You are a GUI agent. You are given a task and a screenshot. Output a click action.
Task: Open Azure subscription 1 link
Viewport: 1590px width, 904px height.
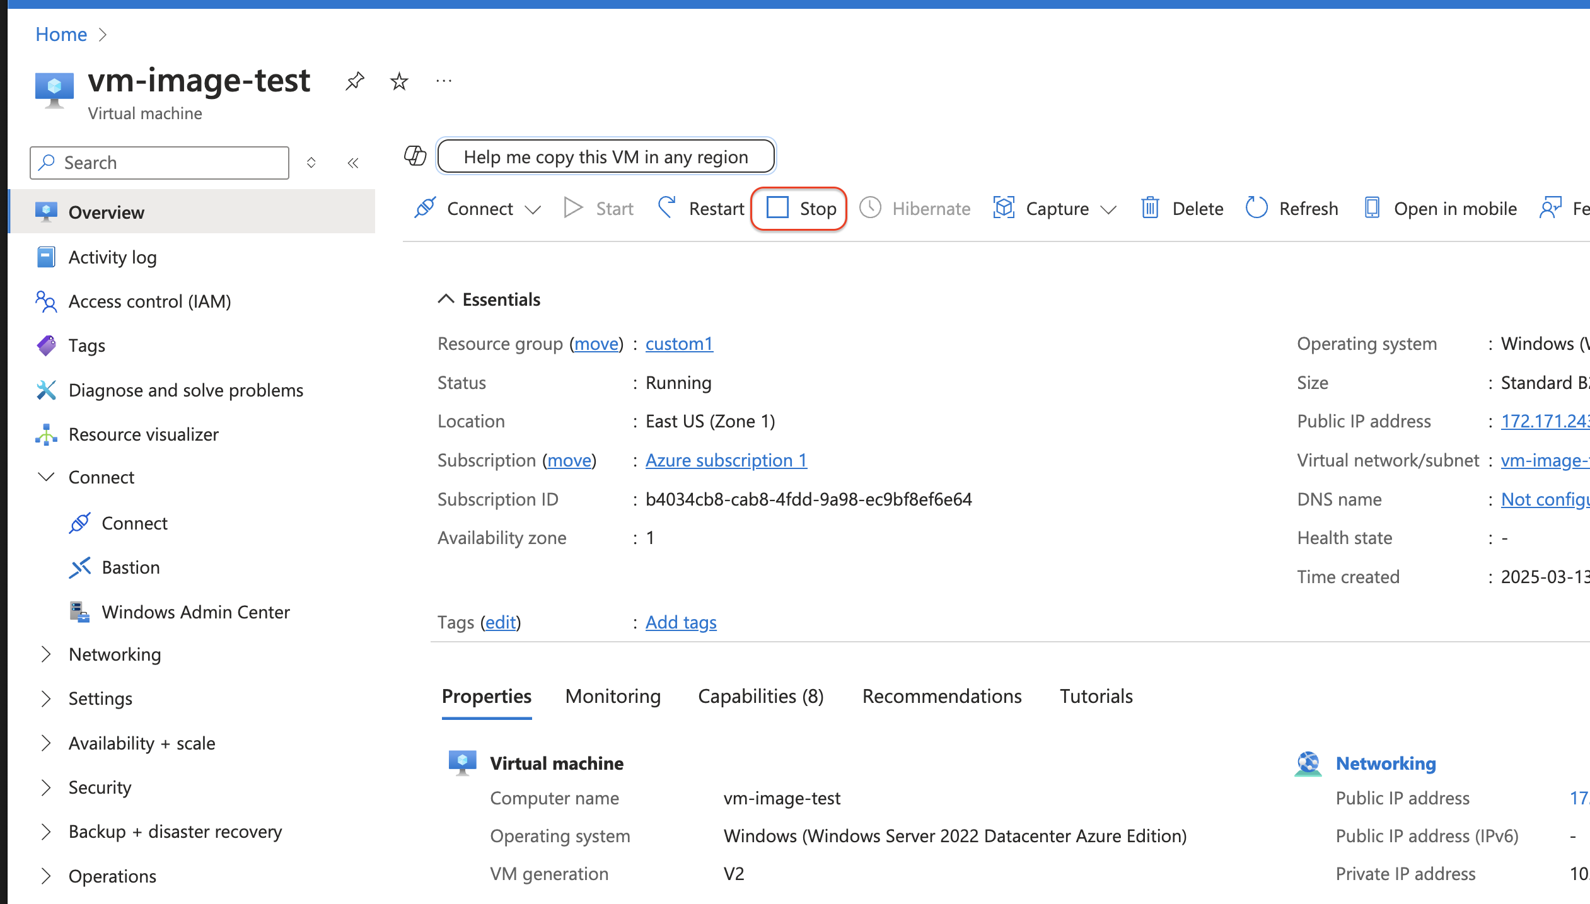tap(726, 460)
